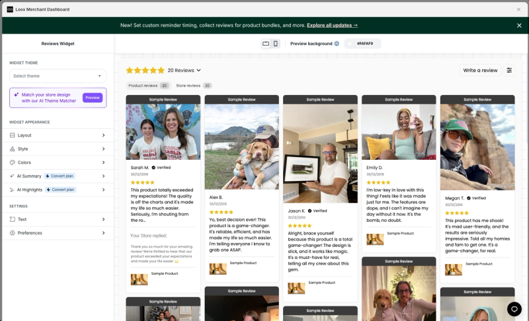Switch to mobile preview mode icon
The height and width of the screenshot is (321, 529).
[276, 44]
